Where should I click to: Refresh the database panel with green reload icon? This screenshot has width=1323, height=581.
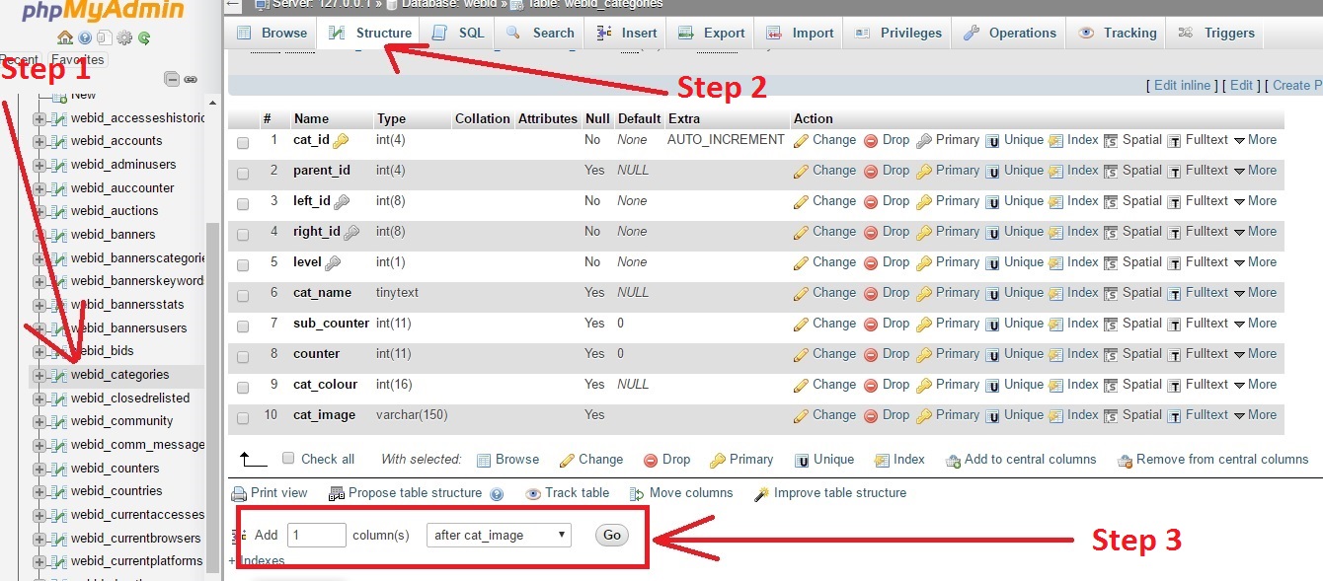pyautogui.click(x=144, y=37)
